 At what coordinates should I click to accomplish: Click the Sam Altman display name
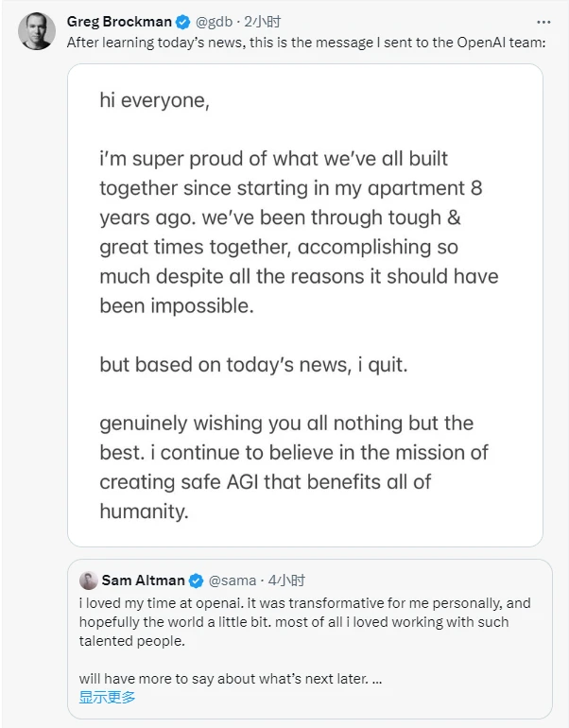(143, 581)
